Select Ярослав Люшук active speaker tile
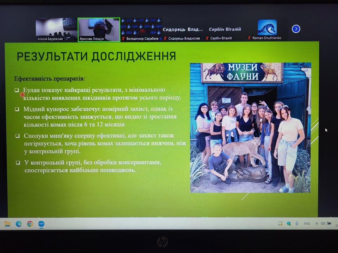The image size is (338, 253). click(99, 30)
